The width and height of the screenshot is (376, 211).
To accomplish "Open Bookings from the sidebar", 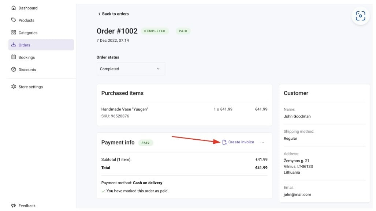I will [27, 57].
